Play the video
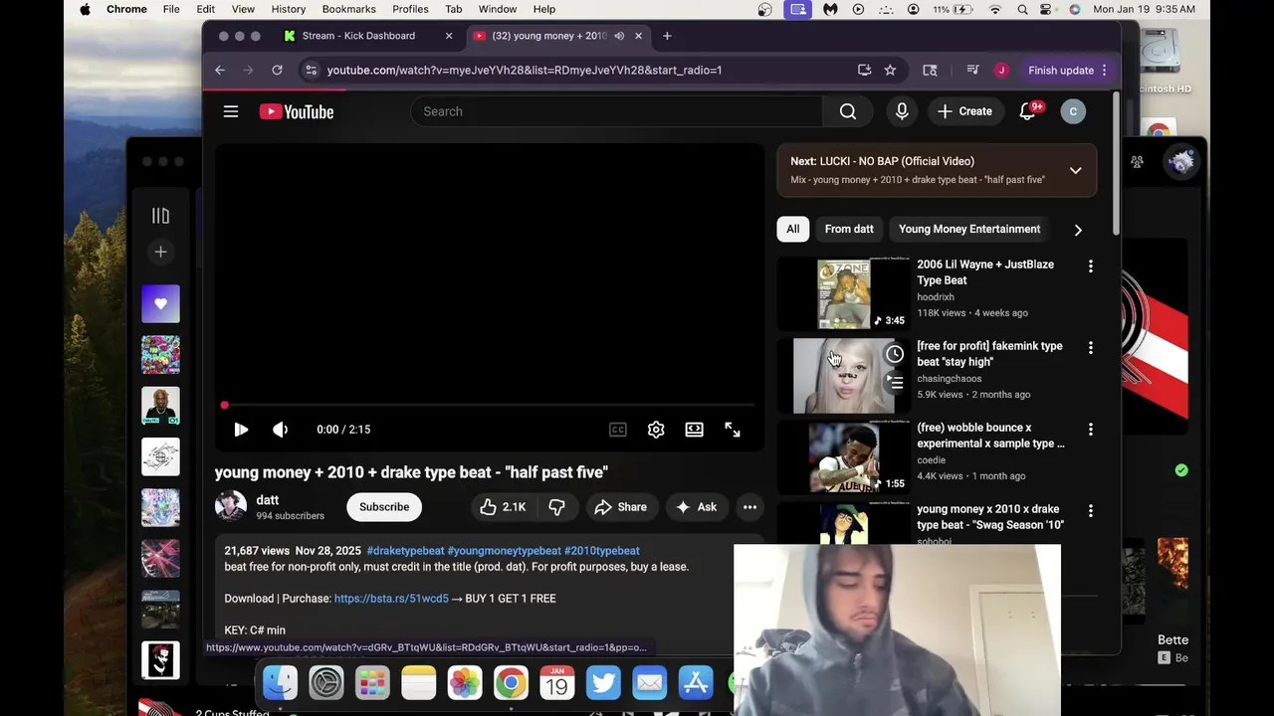 (x=241, y=430)
